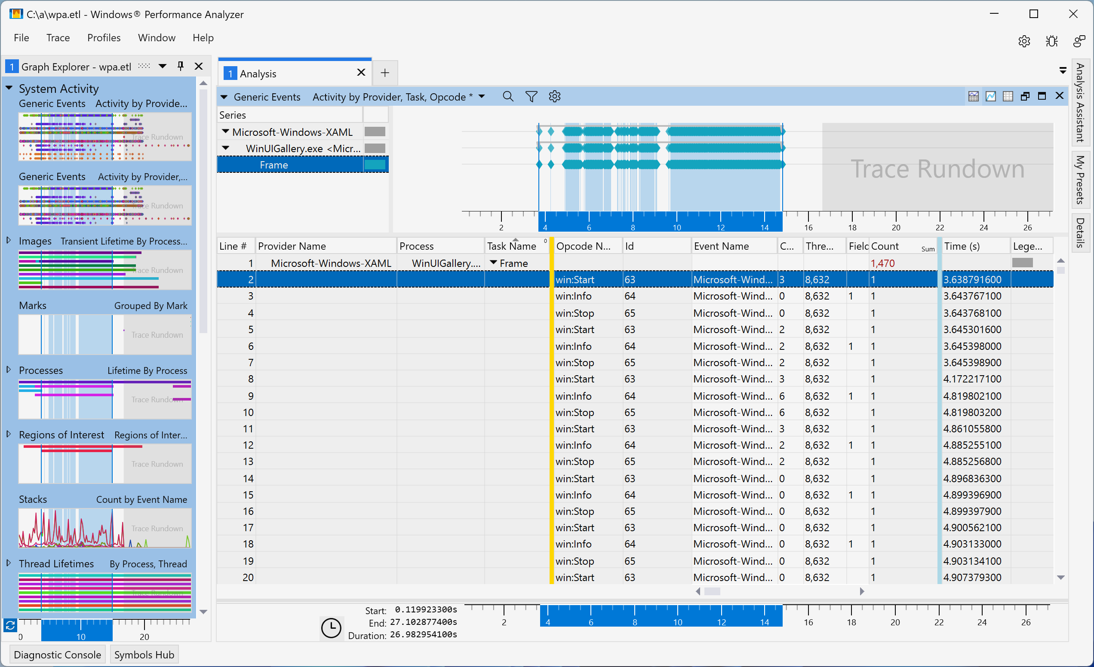Switch to the Analysis tab

tap(259, 73)
